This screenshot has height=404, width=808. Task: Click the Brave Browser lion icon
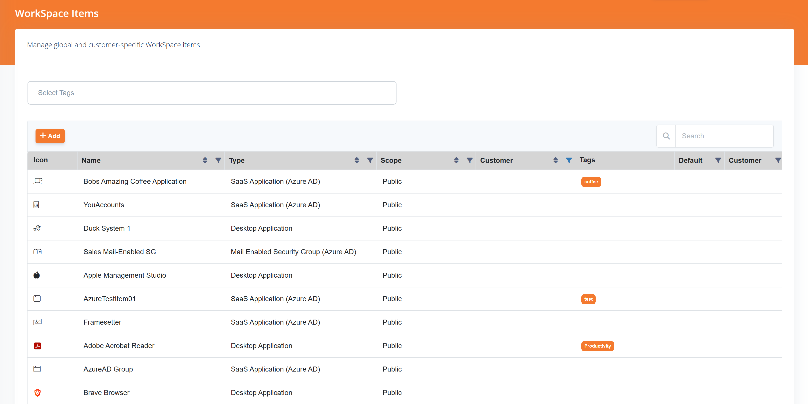tap(37, 393)
